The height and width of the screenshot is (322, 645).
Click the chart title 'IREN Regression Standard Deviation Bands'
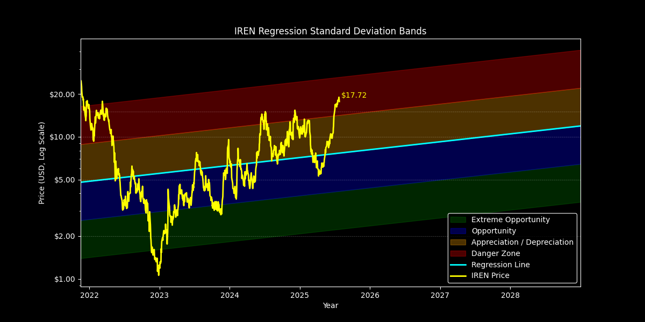330,31
